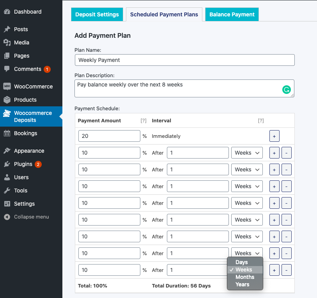Click the Weeks dropdown in seventh After row
Viewport: 317px width, 298px height.
247,253
